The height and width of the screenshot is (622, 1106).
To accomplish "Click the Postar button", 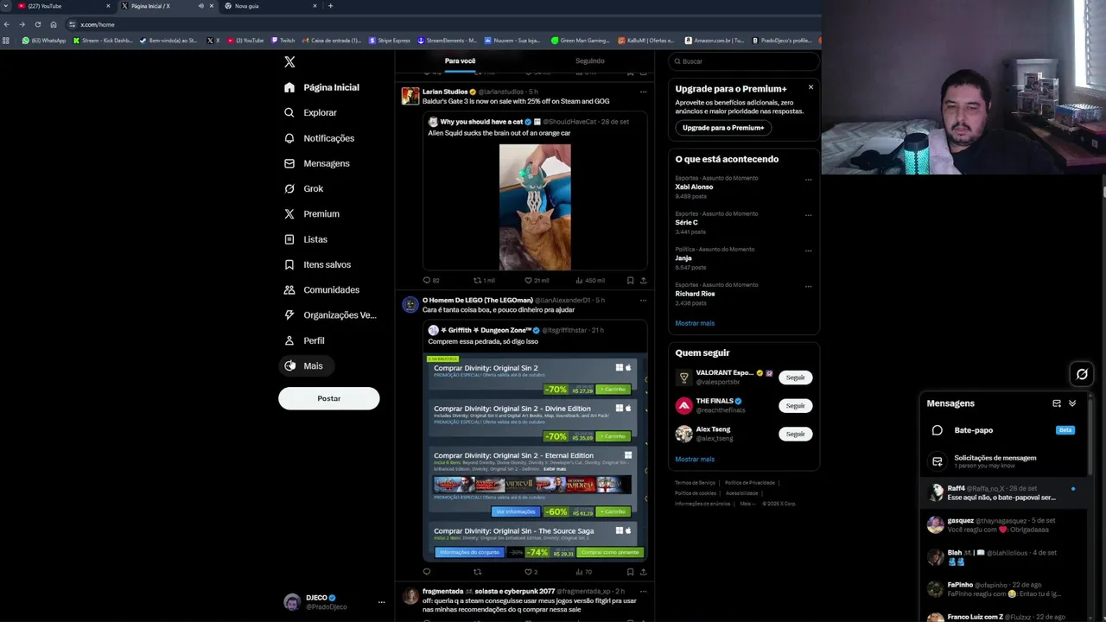I will pos(328,398).
